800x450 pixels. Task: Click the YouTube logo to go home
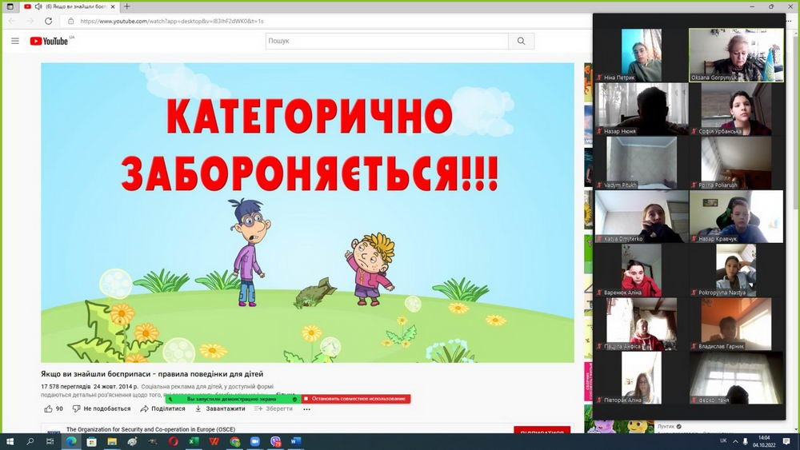pos(50,41)
